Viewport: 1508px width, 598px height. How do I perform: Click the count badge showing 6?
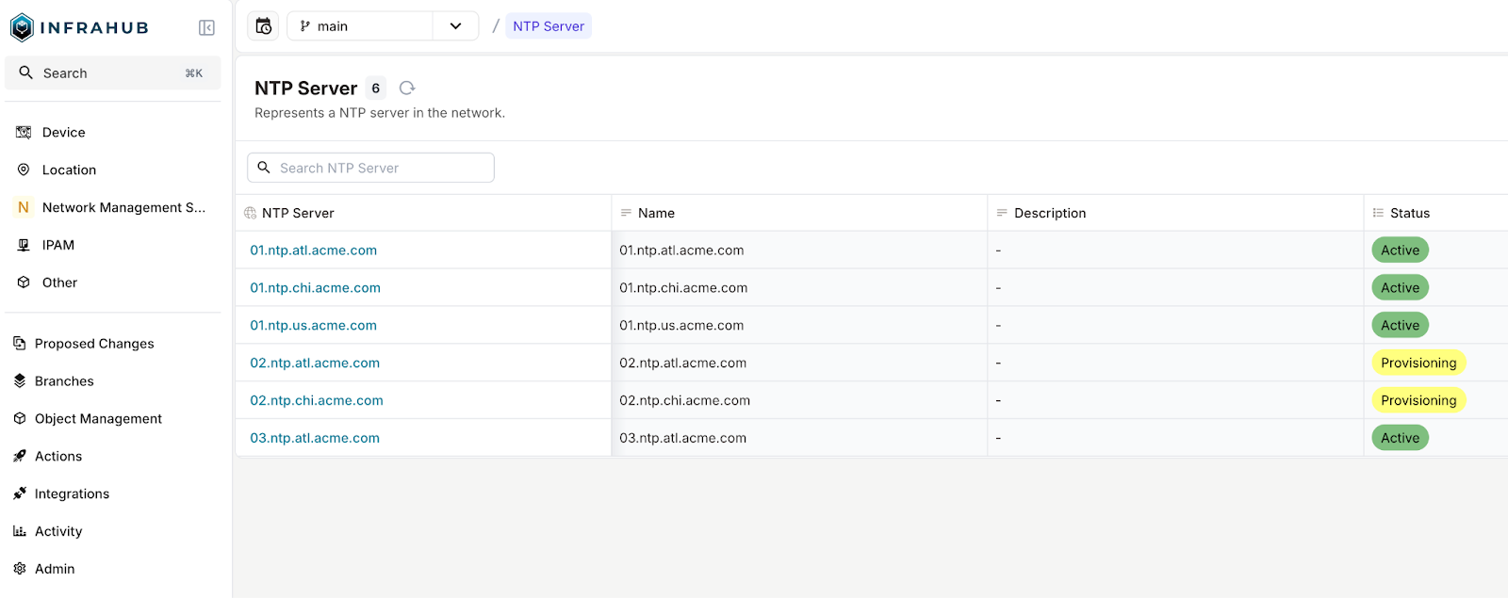(375, 88)
